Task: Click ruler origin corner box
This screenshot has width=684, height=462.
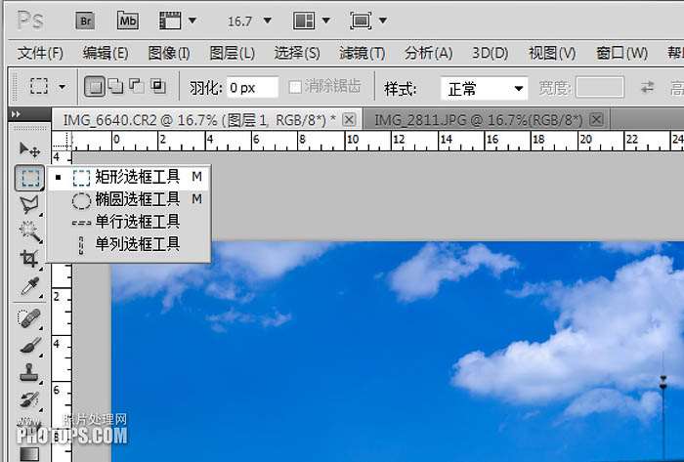Action: [62, 141]
